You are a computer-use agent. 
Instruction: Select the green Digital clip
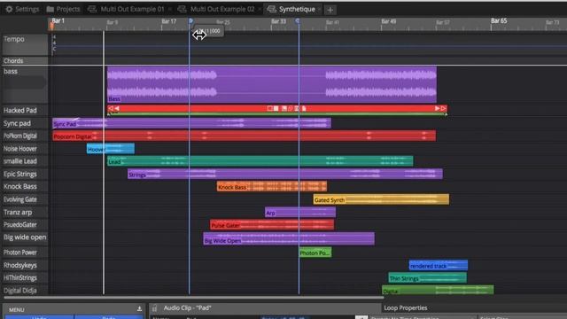pos(438,290)
